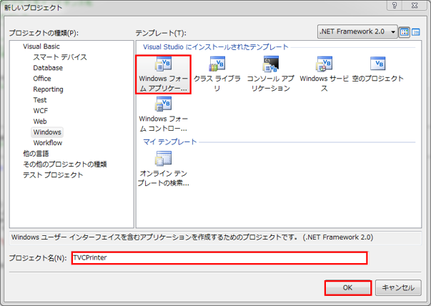431x306 pixels.
Task: Click the template description text at bottom
Action: pos(192,237)
